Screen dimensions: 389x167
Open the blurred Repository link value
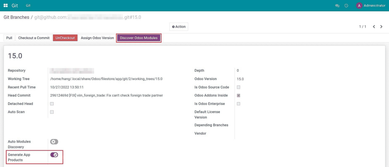pos(72,70)
